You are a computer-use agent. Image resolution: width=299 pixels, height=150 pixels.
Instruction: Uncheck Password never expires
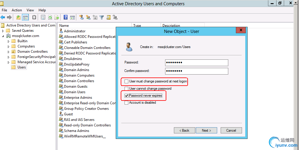(127, 96)
